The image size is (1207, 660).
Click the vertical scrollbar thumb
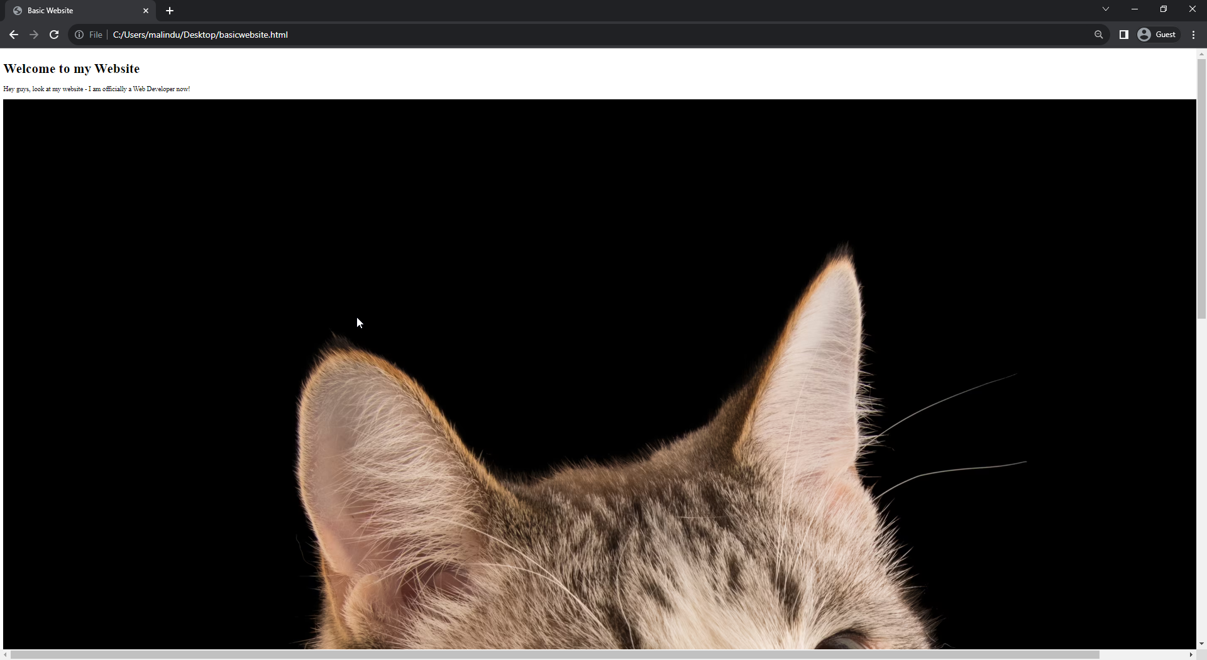(1201, 189)
